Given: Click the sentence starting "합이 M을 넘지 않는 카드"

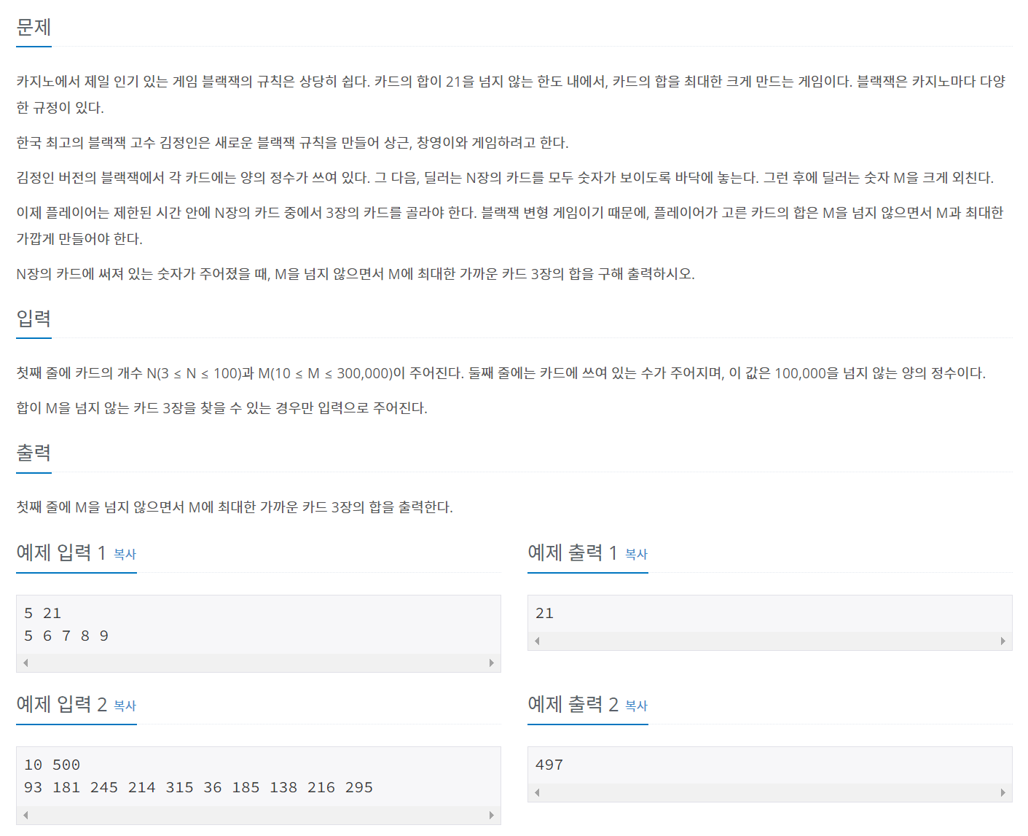Looking at the screenshot, I should (x=221, y=407).
